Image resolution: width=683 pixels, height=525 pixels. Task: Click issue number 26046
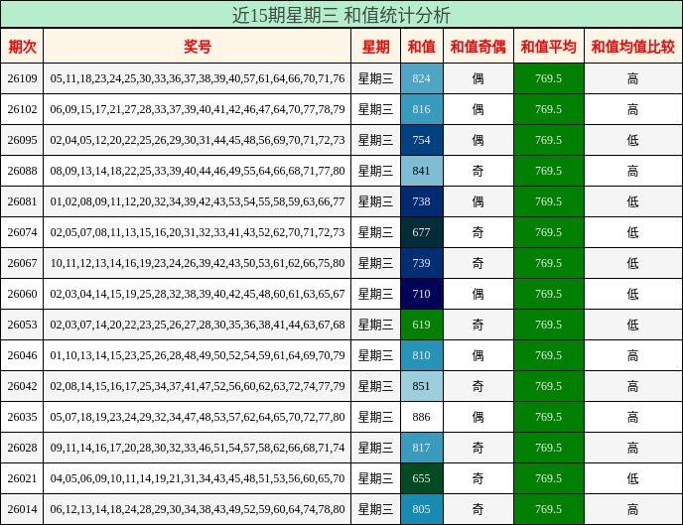tap(22, 355)
